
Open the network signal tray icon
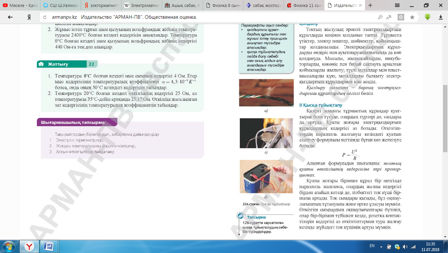click(x=413, y=246)
